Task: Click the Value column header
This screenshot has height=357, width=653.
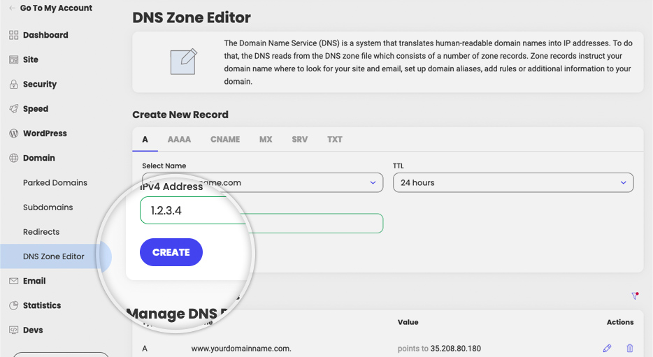Action: pos(408,322)
